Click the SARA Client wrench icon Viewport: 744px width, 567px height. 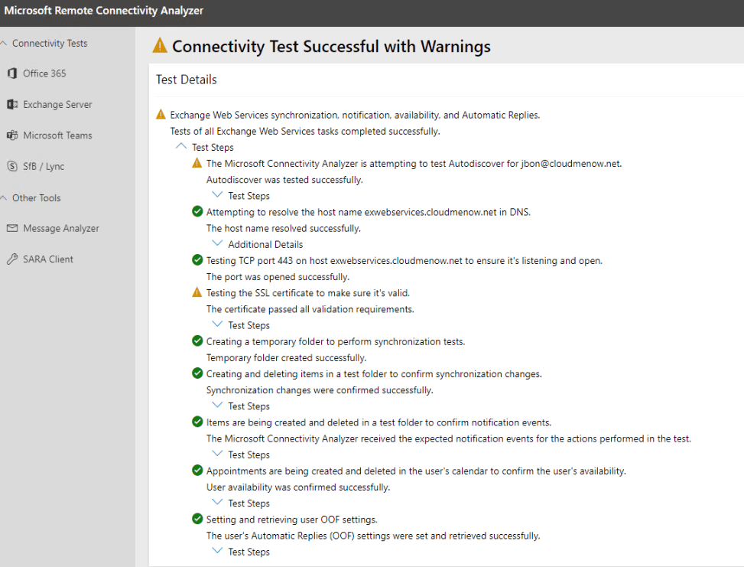tap(11, 259)
